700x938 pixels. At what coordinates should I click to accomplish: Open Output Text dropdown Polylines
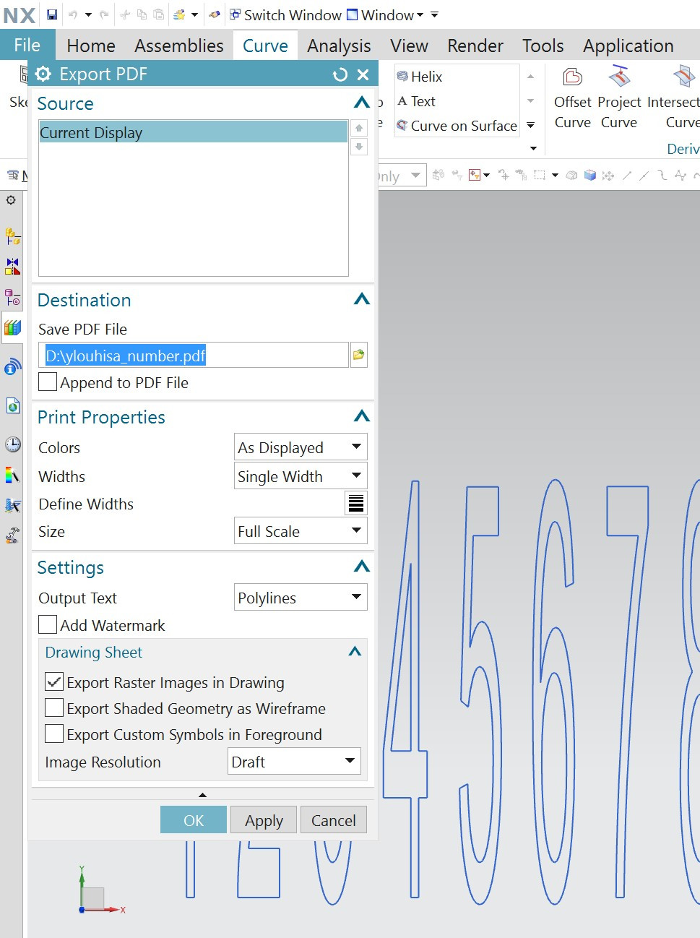(x=301, y=598)
